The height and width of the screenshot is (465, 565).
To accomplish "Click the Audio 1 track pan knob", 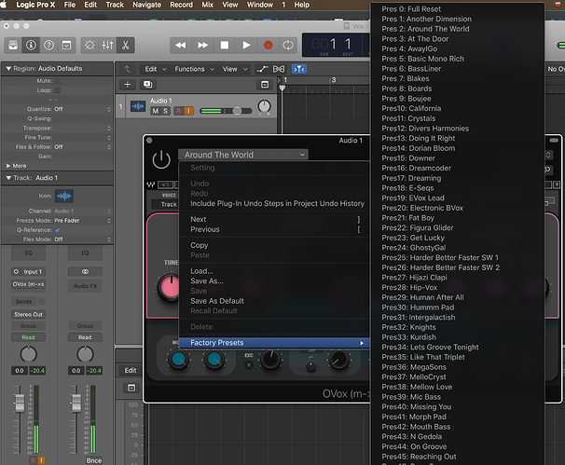I will click(x=264, y=106).
